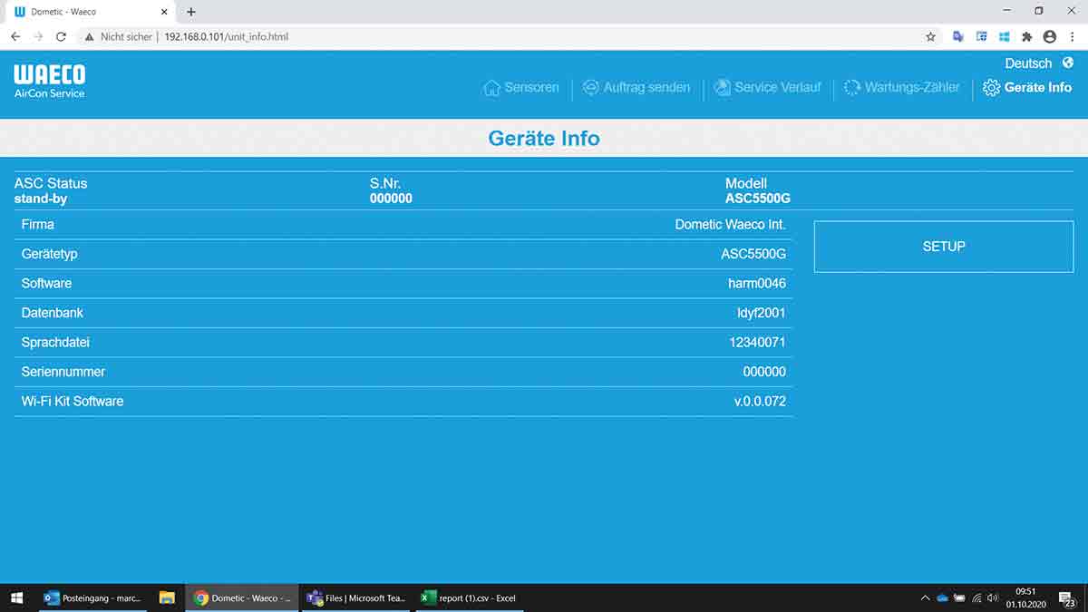Click the Software value harm0046

(757, 283)
